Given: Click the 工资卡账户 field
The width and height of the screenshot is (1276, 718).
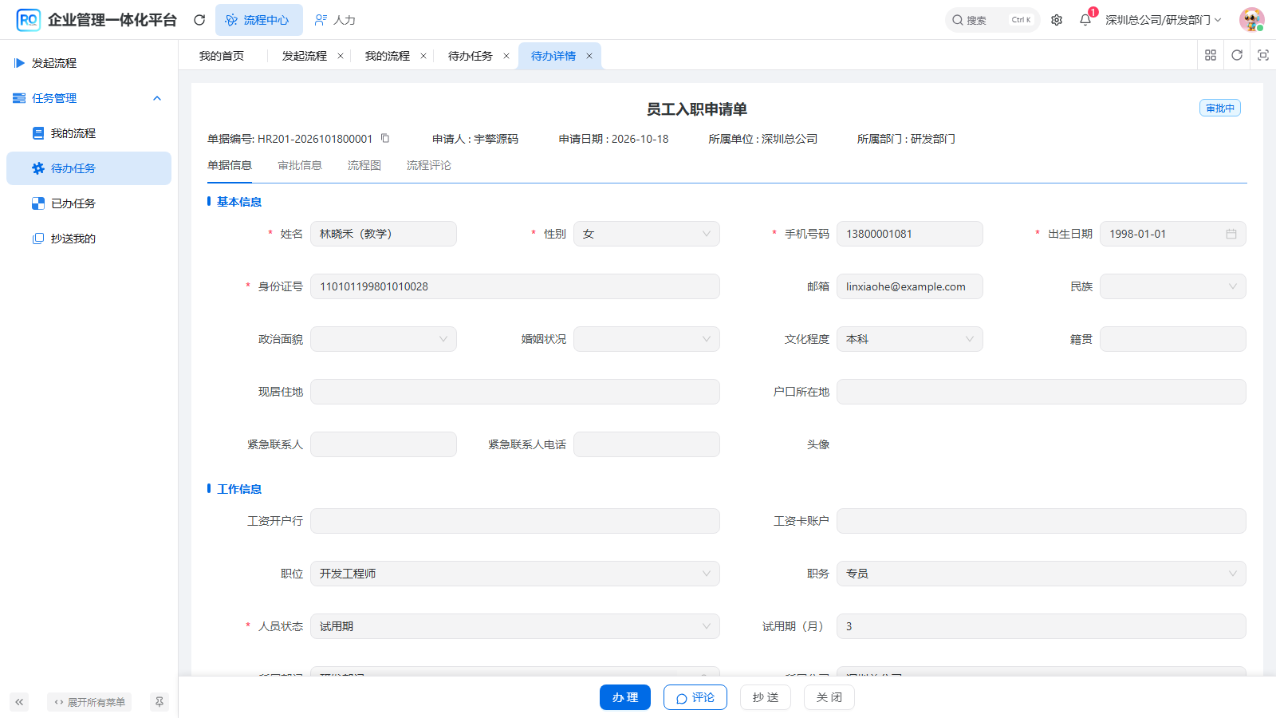Looking at the screenshot, I should (x=1042, y=521).
